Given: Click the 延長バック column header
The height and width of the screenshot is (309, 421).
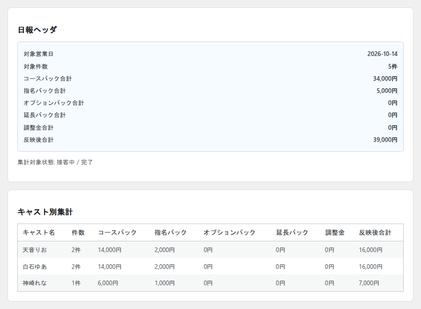Looking at the screenshot, I should (x=292, y=232).
